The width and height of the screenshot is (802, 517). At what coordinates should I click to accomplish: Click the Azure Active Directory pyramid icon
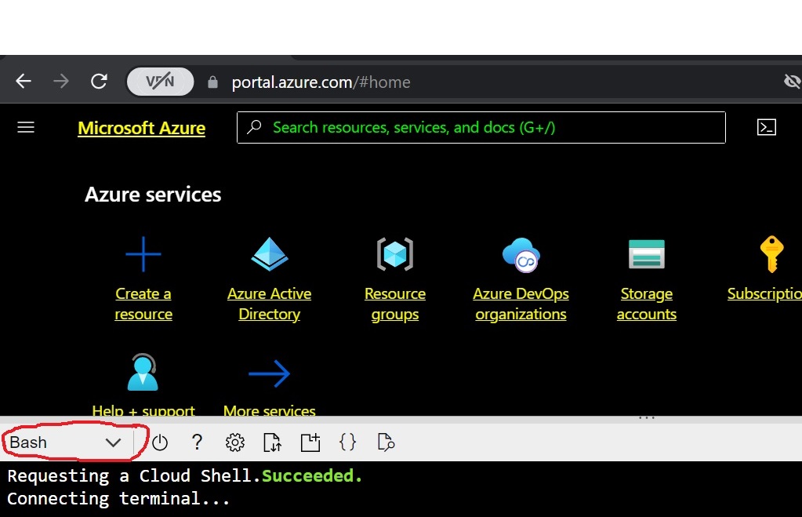[x=270, y=254]
